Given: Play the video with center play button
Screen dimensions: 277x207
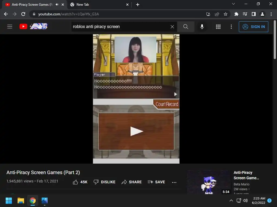Looking at the screenshot, I should coord(136,131).
